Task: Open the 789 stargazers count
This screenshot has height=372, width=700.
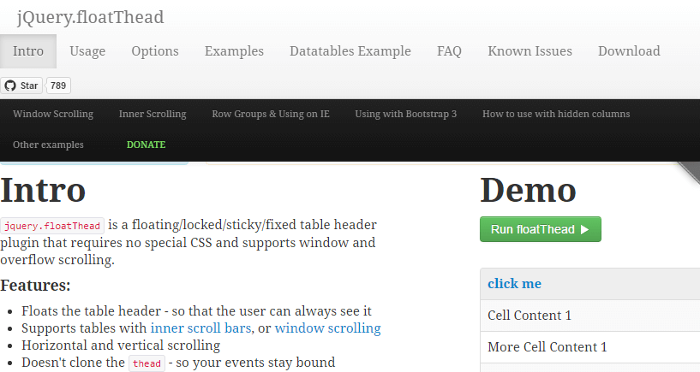Action: (58, 86)
